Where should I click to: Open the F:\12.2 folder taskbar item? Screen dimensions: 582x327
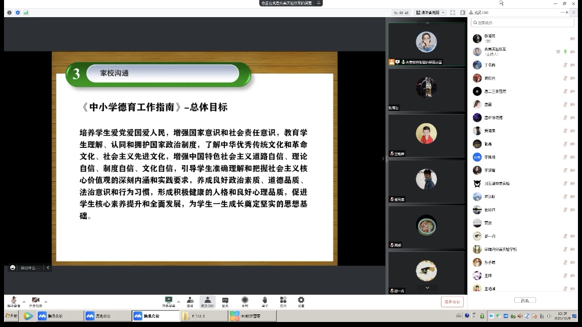click(x=204, y=316)
